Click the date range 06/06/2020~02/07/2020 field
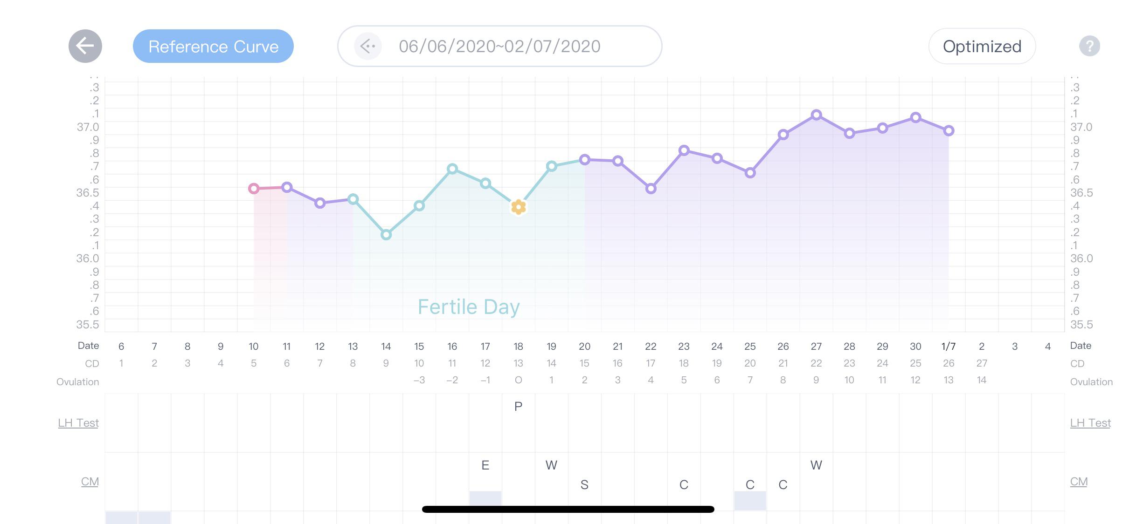 pyautogui.click(x=499, y=46)
